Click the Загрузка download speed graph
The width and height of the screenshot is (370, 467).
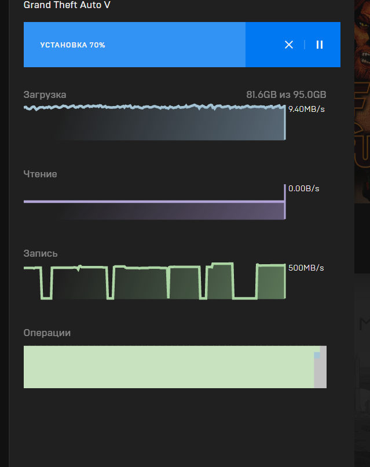(x=155, y=122)
